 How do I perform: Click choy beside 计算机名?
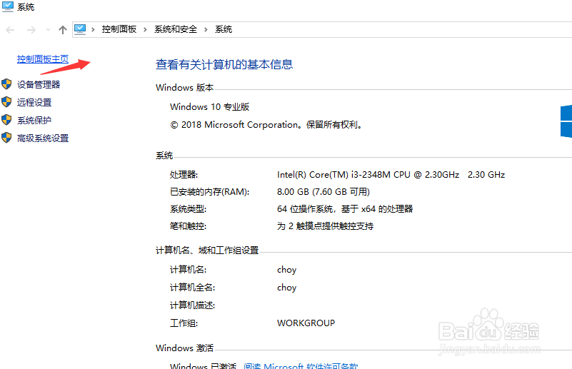287,270
